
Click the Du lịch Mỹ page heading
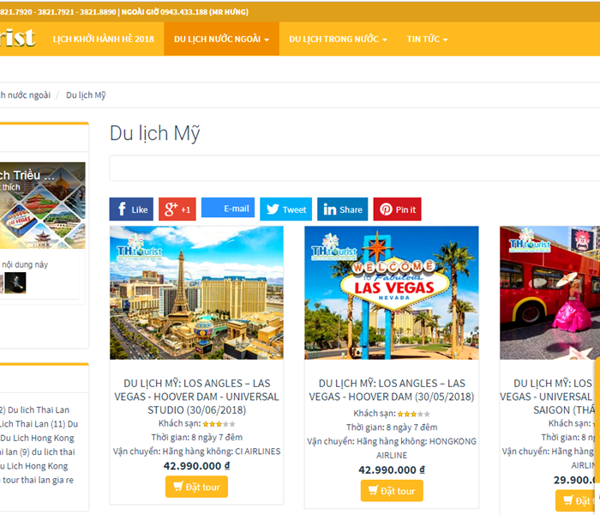click(x=155, y=133)
